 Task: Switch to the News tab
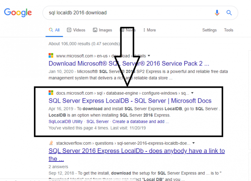pos(128,30)
